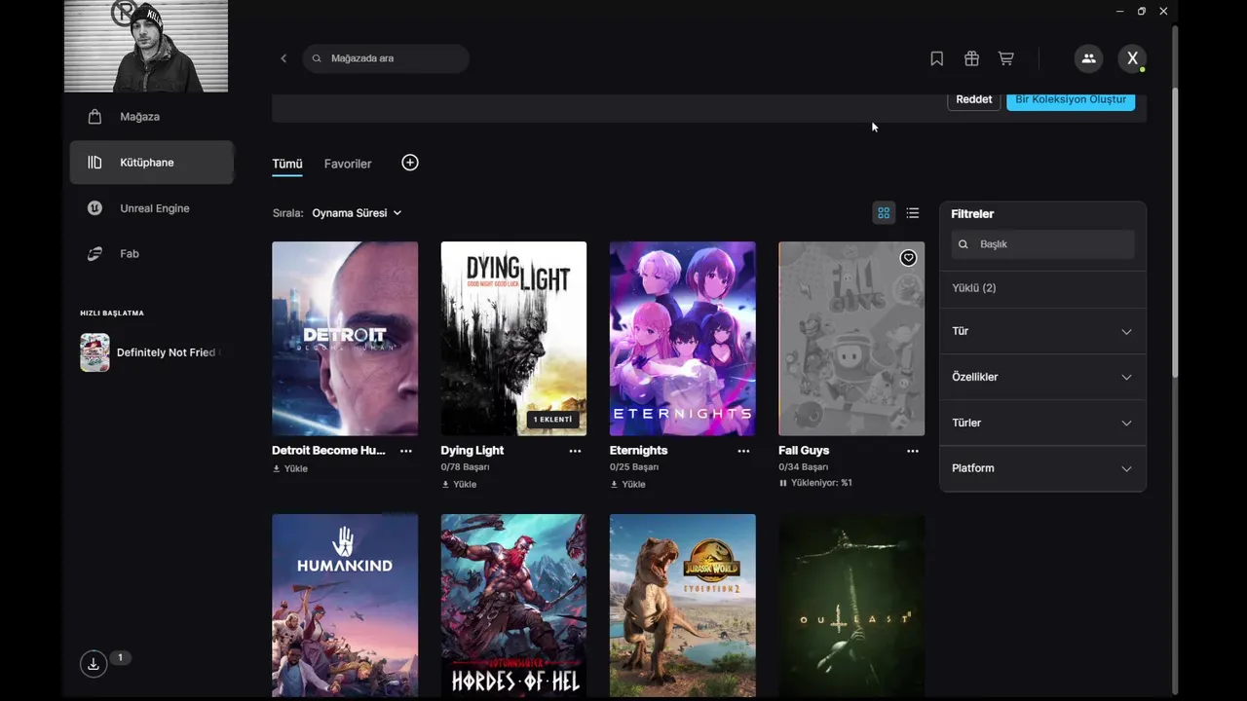Click the back arrow near the search bar
Screen dimensions: 1247x701
(283, 58)
